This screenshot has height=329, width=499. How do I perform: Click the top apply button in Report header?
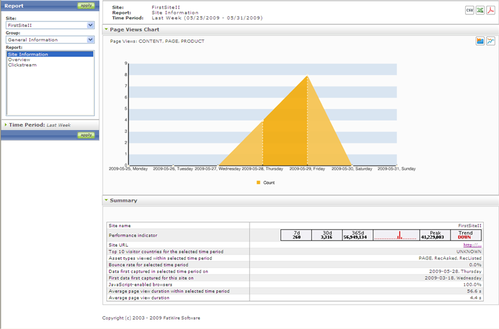point(86,6)
